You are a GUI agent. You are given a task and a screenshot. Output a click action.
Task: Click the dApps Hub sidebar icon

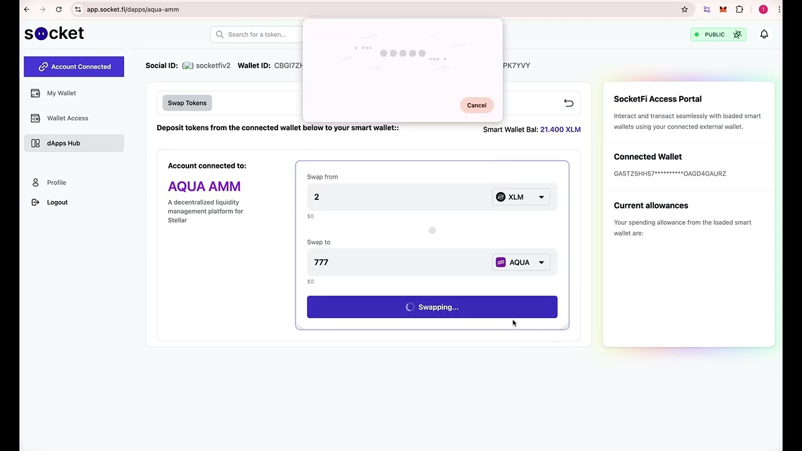(36, 143)
